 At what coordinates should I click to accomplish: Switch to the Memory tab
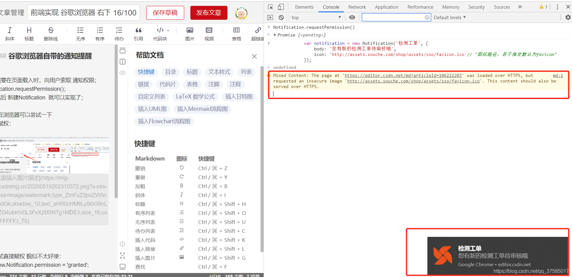point(451,7)
